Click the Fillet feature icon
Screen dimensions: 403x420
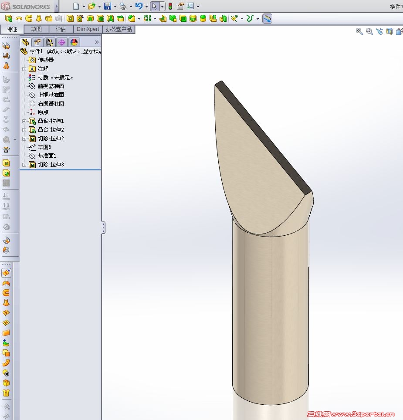tap(132, 18)
